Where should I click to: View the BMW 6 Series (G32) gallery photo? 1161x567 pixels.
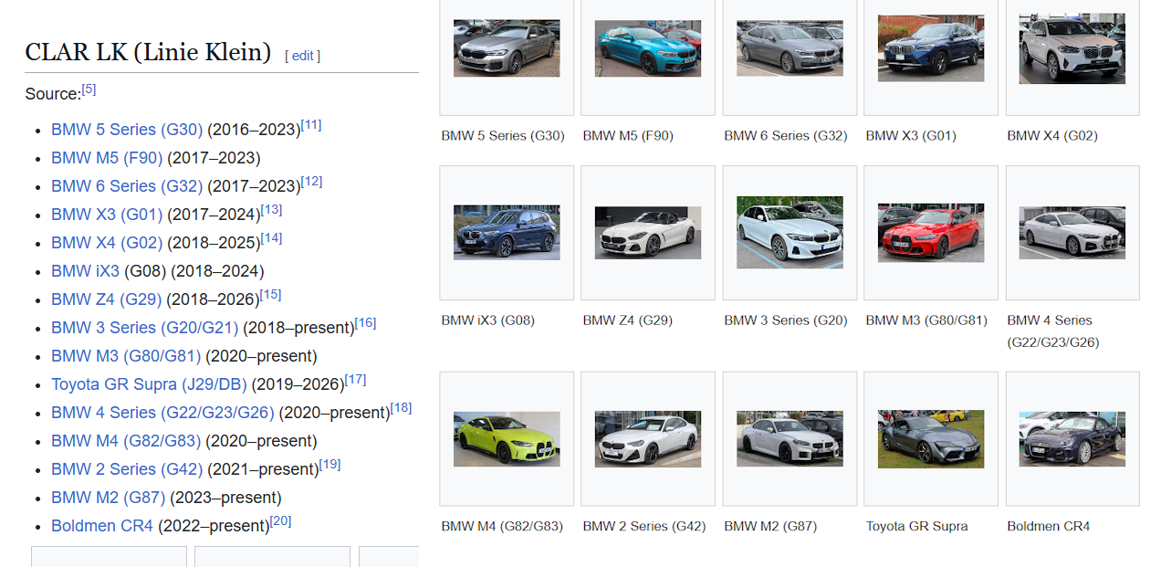(790, 48)
